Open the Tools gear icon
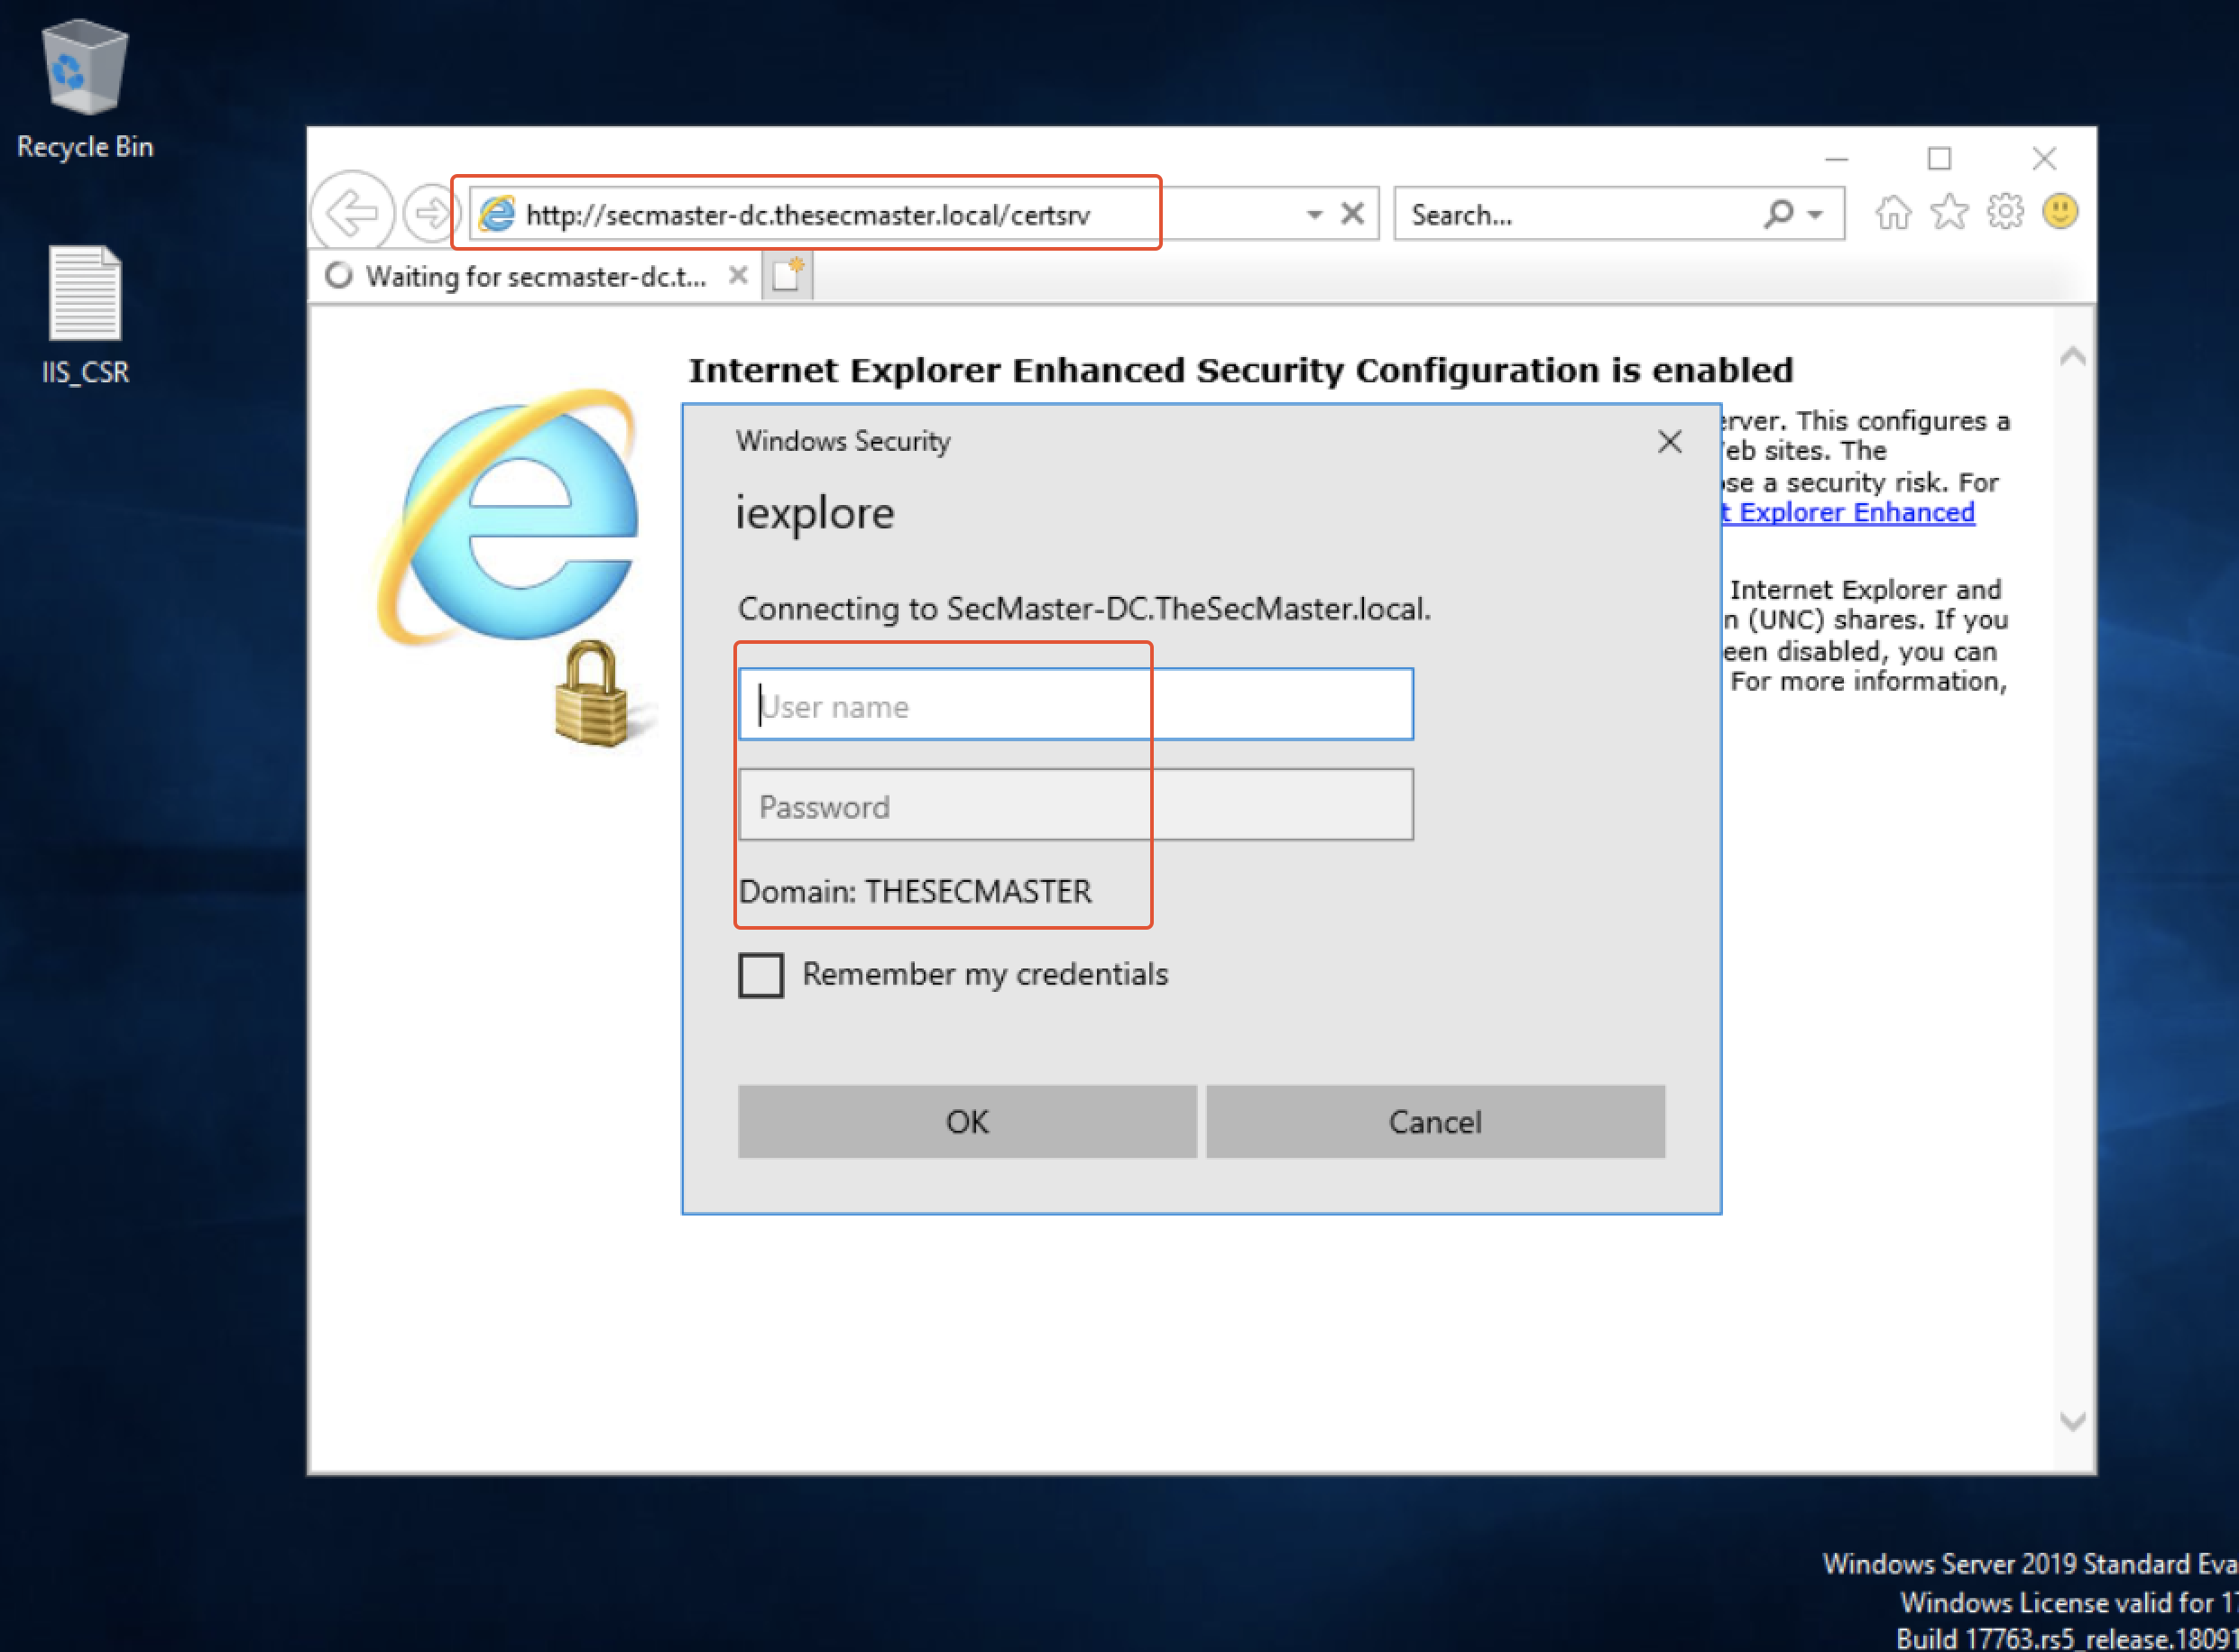The height and width of the screenshot is (1652, 2239). (x=2004, y=212)
